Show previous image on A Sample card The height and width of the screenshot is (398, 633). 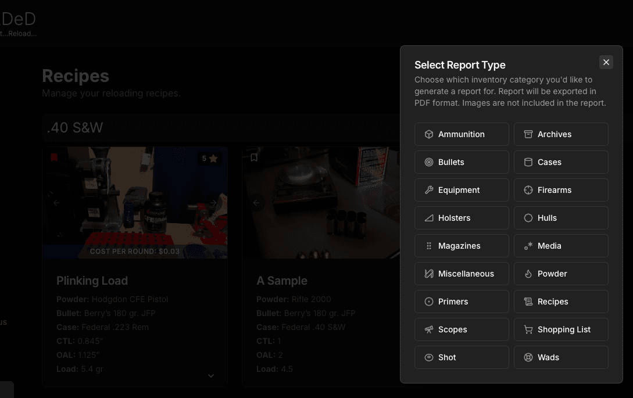(x=256, y=203)
